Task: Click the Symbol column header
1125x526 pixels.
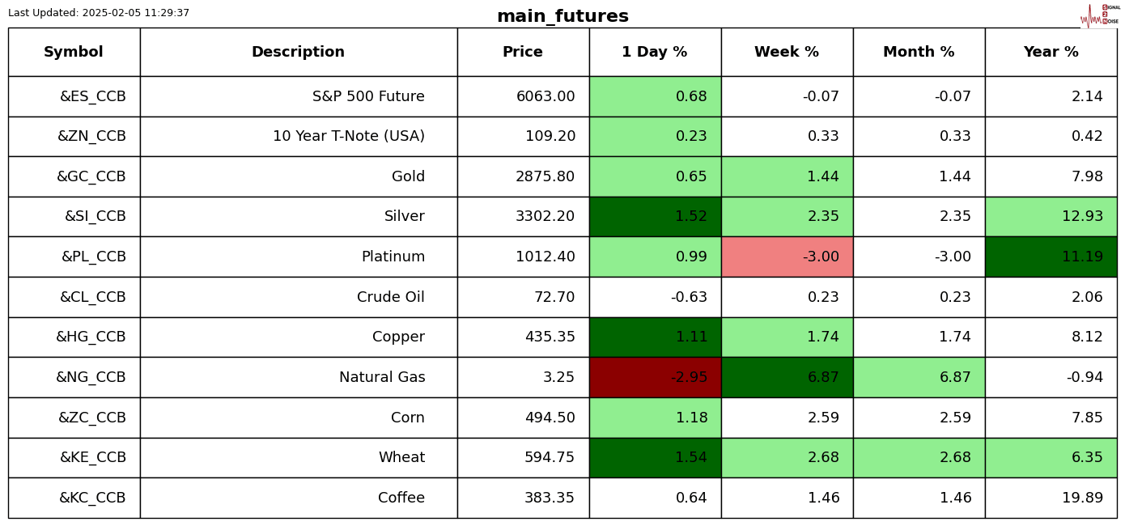Action: tap(74, 53)
